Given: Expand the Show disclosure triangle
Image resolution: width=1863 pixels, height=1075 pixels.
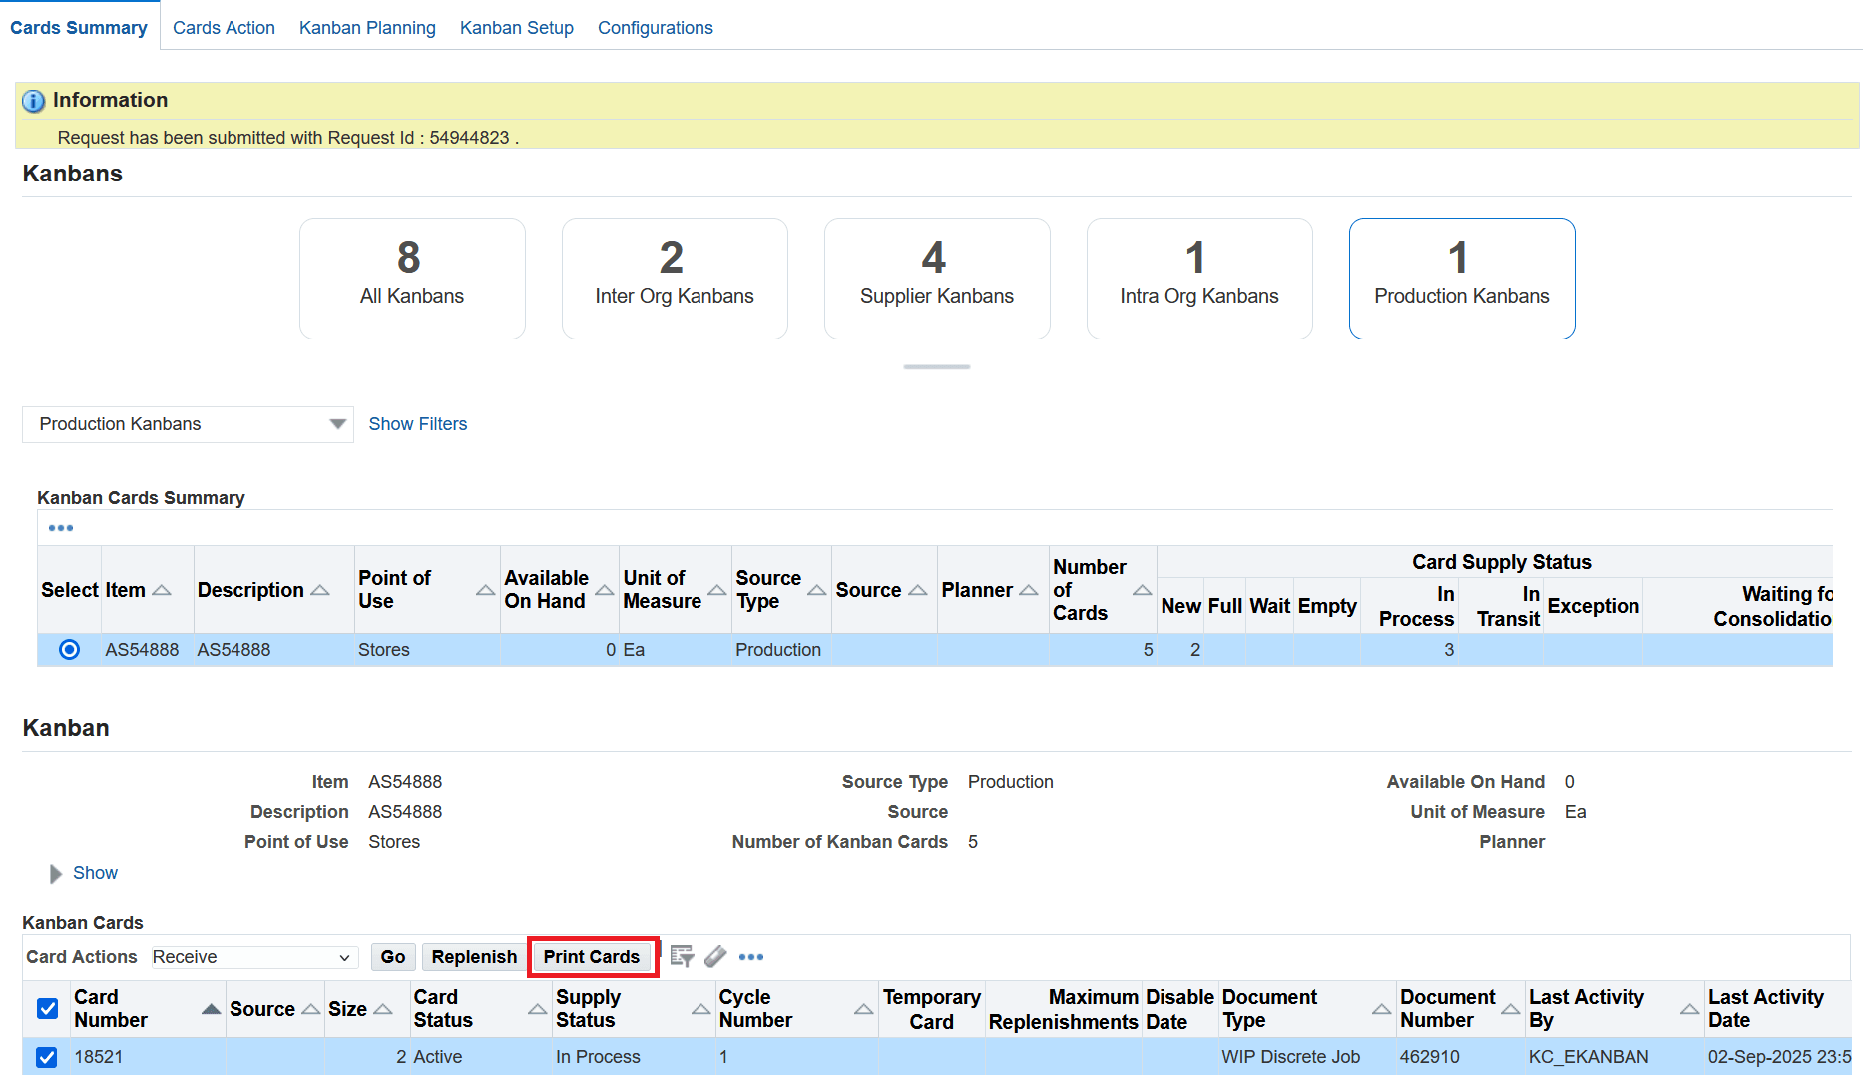Looking at the screenshot, I should 56,874.
